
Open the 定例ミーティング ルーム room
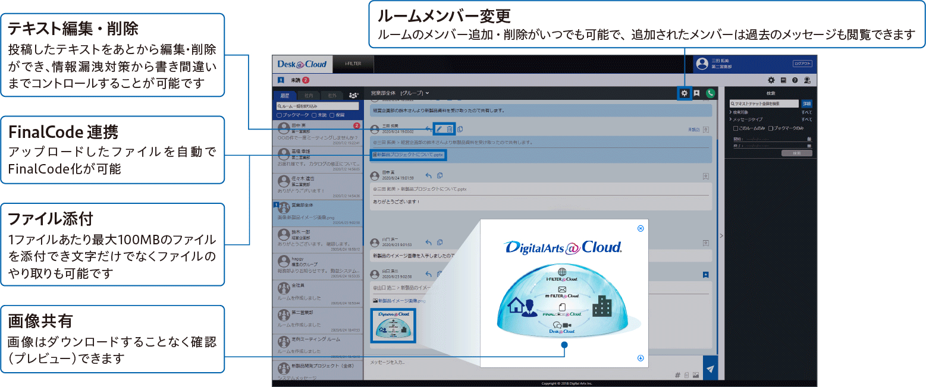(x=318, y=346)
